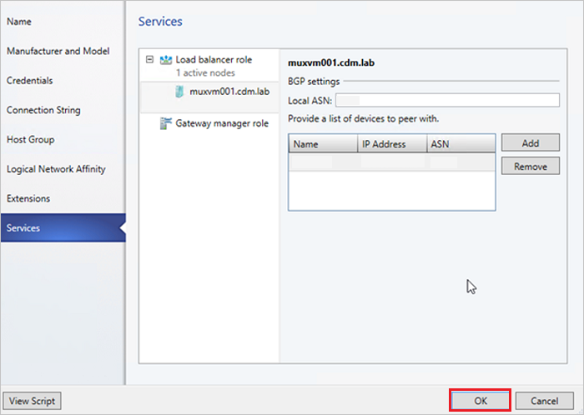The height and width of the screenshot is (415, 584).
Task: Click the BGP settings label
Action: pos(314,81)
